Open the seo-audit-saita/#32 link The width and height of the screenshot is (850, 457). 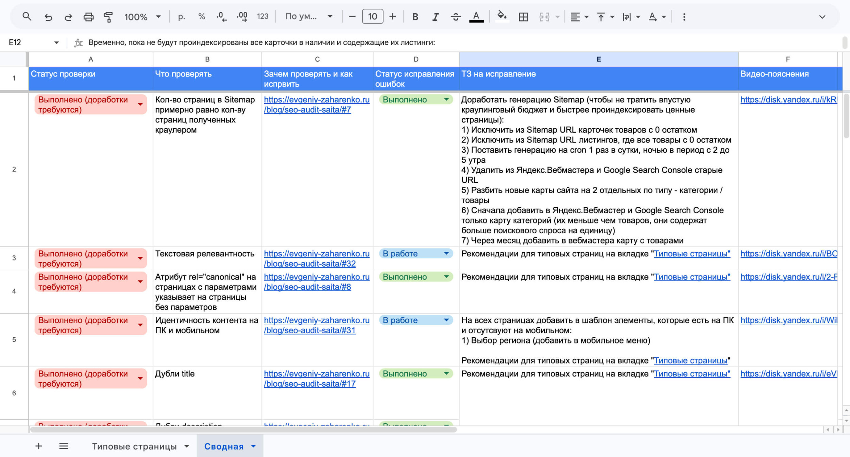317,258
